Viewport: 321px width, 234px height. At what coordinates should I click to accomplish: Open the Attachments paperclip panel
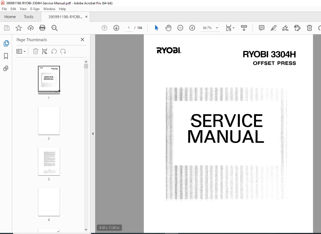(6, 68)
